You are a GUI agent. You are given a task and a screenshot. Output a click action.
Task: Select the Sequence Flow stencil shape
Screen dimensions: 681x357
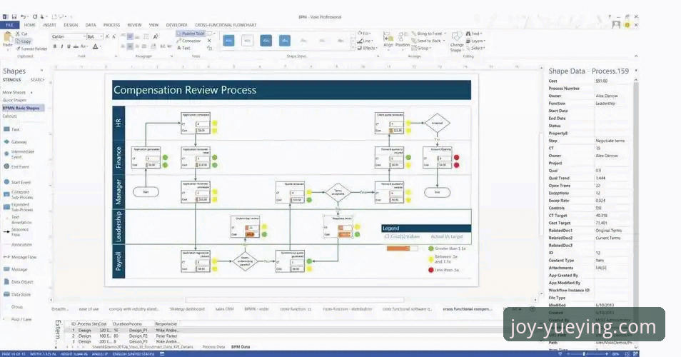[16, 232]
